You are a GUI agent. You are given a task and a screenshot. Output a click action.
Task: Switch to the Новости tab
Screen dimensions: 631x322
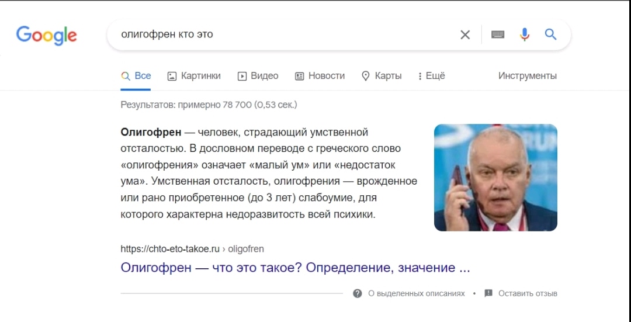click(320, 75)
